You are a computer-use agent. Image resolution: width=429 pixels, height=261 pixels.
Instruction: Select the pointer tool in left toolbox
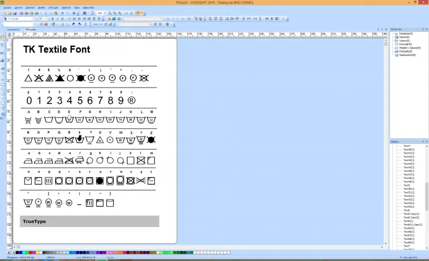tap(3, 37)
